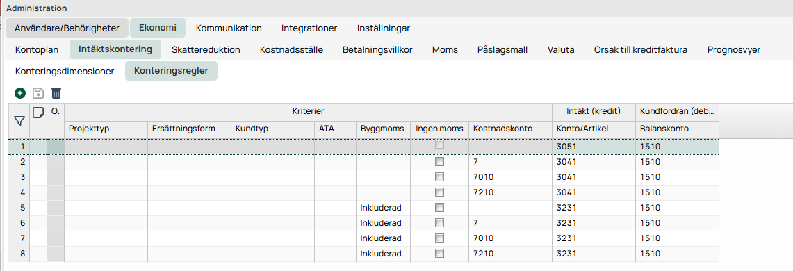This screenshot has width=793, height=271.
Task: Click the Konto/Artikel column header
Action: pos(594,129)
